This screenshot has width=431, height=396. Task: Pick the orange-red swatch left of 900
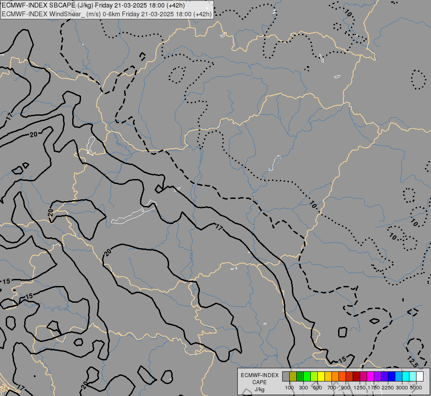pos(342,377)
